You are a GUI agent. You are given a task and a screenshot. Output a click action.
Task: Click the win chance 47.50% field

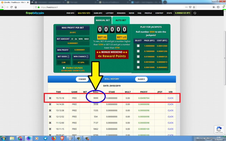tap(81, 62)
